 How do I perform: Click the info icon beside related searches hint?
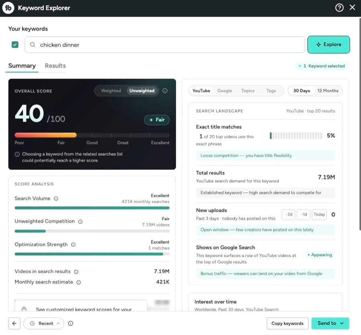coord(17,154)
